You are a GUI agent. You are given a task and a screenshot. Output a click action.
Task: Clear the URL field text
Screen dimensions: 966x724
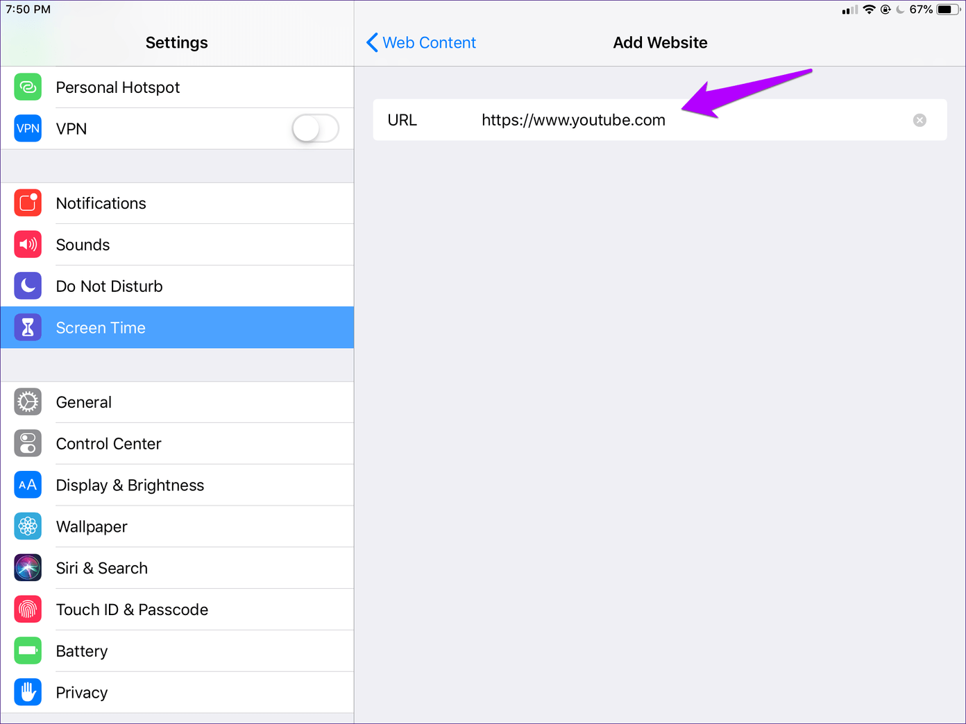pyautogui.click(x=920, y=120)
